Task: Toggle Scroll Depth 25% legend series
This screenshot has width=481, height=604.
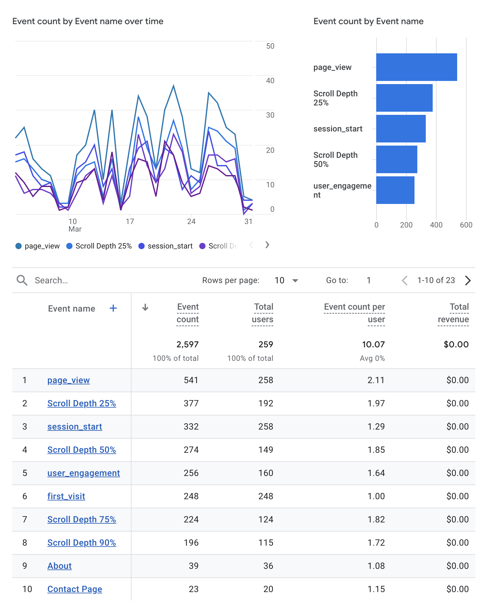Action: [99, 246]
